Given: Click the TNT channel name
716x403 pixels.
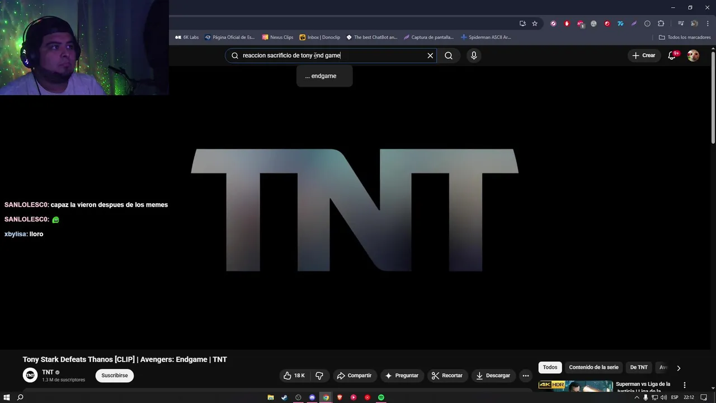Looking at the screenshot, I should 48,372.
